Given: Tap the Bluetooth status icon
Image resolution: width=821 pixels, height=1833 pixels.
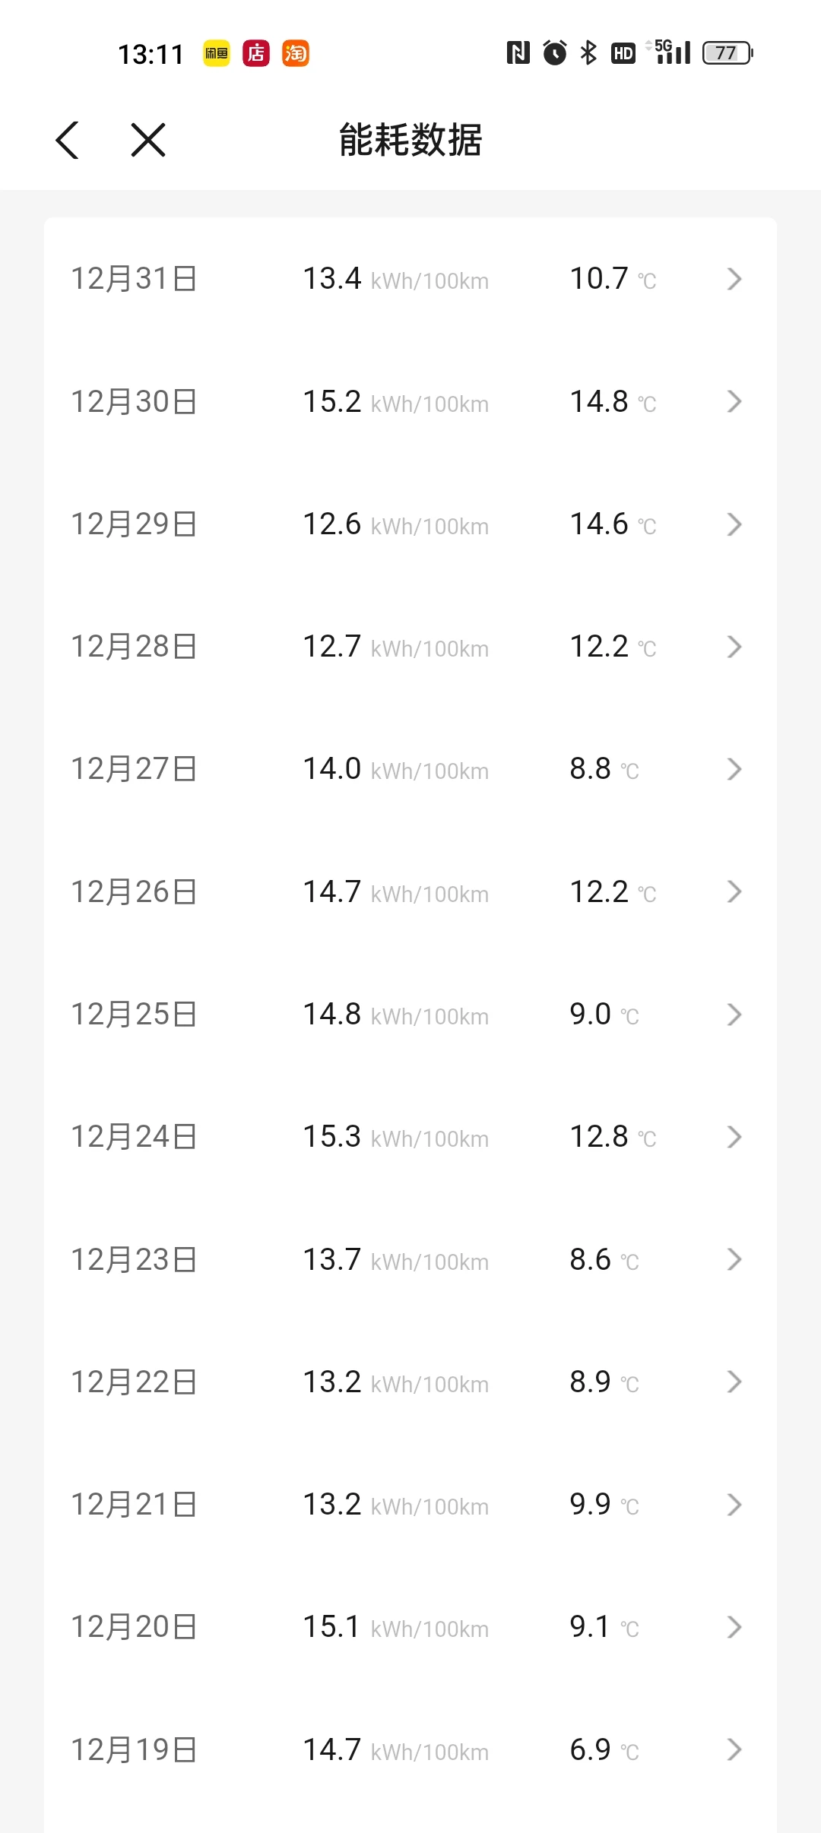Looking at the screenshot, I should 588,52.
